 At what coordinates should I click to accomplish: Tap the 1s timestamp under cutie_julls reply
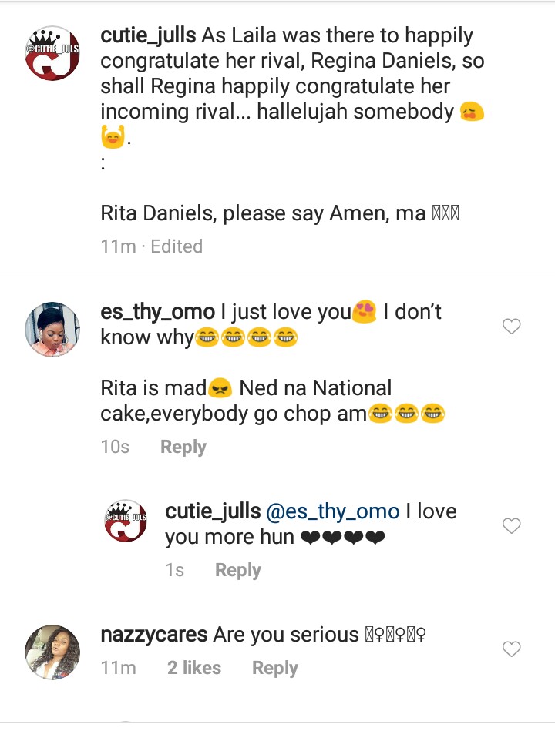pyautogui.click(x=175, y=570)
